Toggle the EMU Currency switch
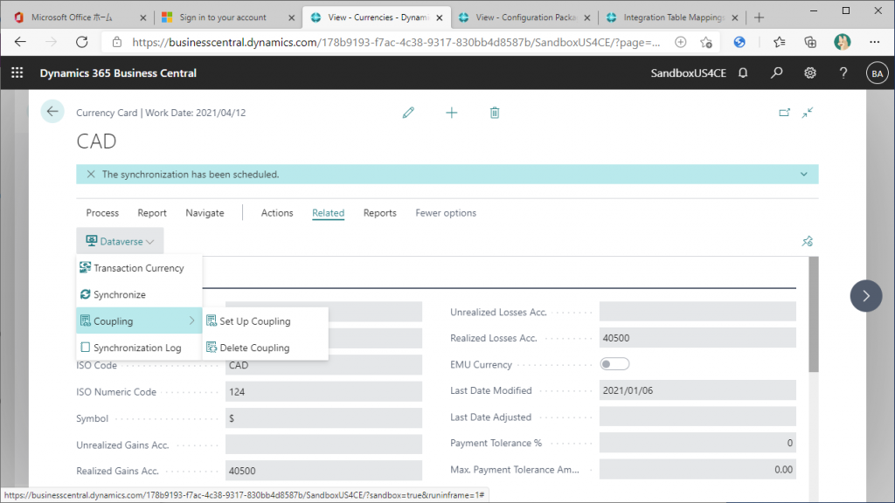Image resolution: width=895 pixels, height=503 pixels. (614, 364)
